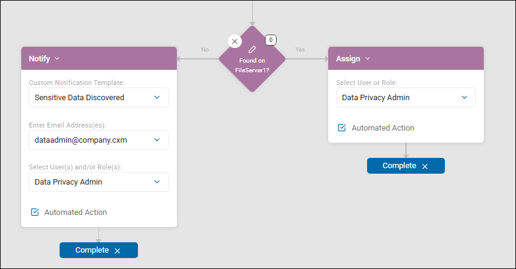Select the Found on FileServer1? decision diamond

(x=252, y=65)
